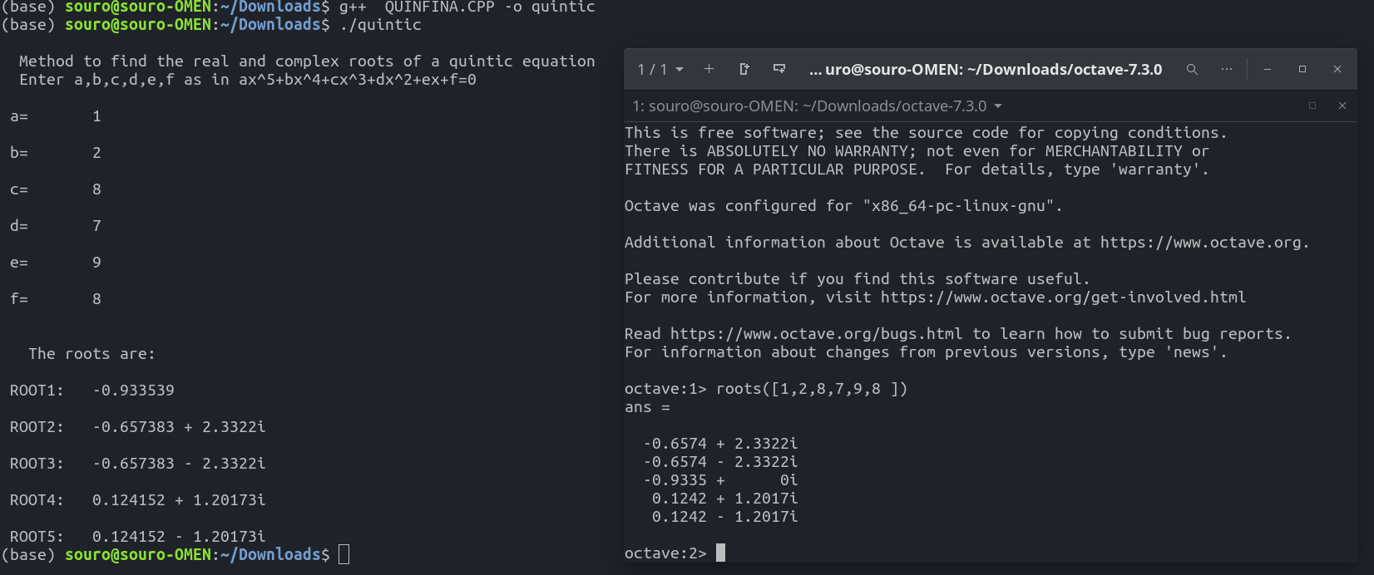Maximize the Octave pane with its titlebar square icon

point(1312,106)
